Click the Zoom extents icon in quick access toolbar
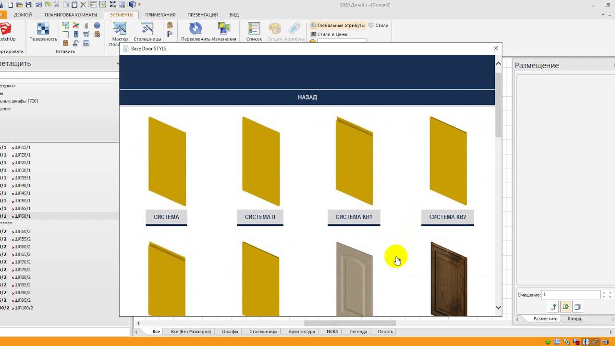615x346 pixels. 112,5
